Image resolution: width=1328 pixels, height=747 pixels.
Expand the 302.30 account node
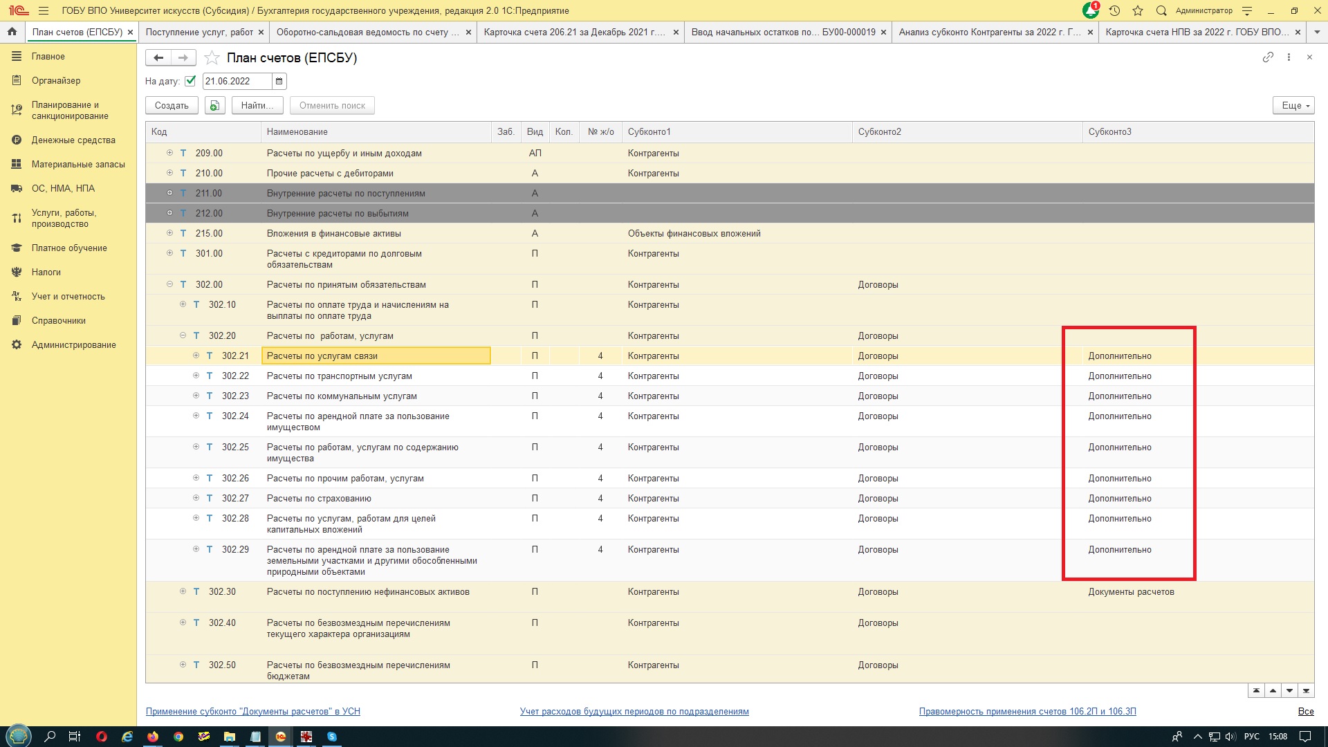coord(183,591)
